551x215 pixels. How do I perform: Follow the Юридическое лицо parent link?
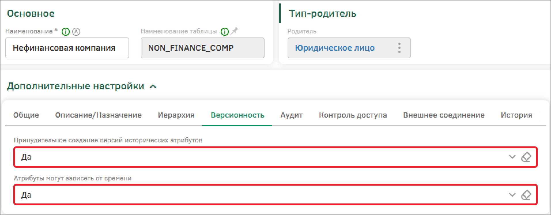(335, 48)
